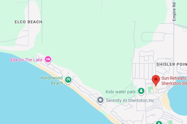The width and height of the screenshot is (187, 124).
Task: Select the small green park patch below red pin
Action: click(150, 90)
